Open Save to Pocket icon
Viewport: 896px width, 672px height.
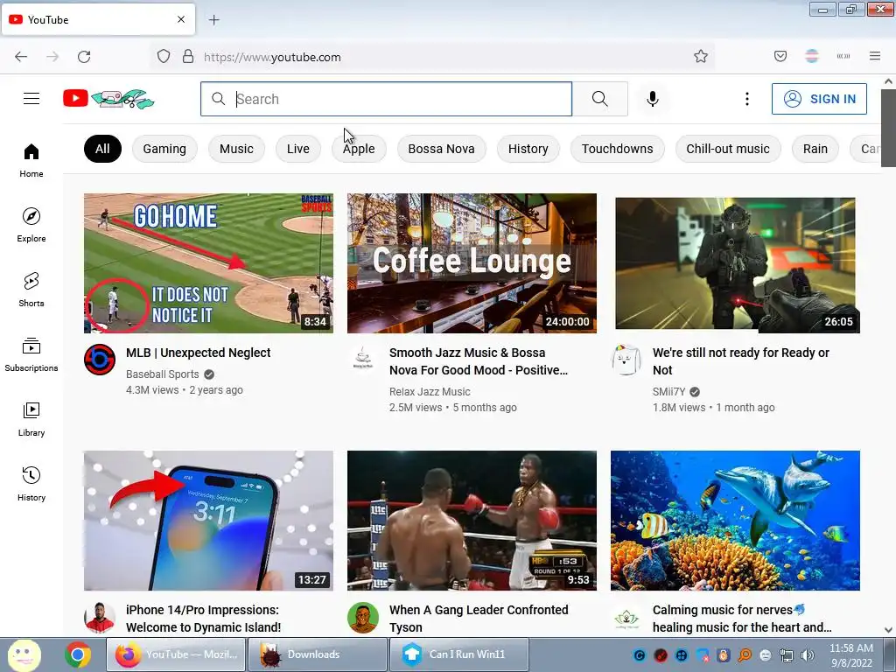tap(780, 56)
